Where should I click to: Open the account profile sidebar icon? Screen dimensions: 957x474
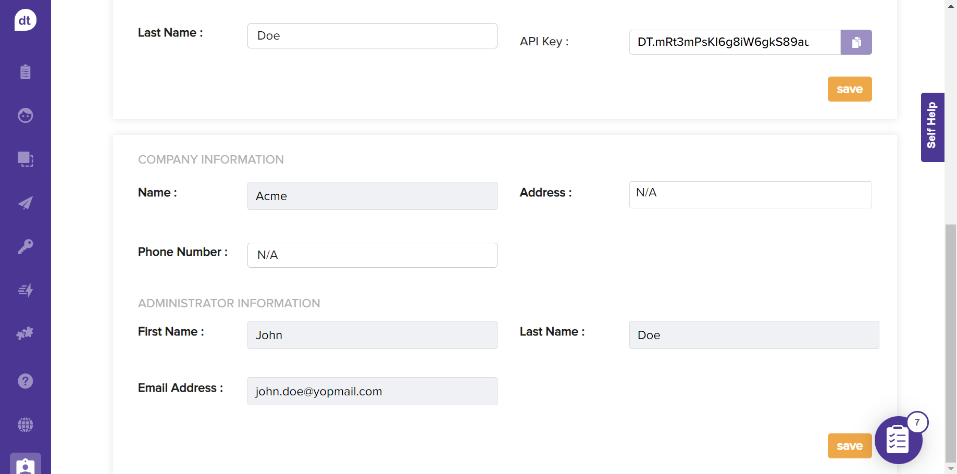25,465
